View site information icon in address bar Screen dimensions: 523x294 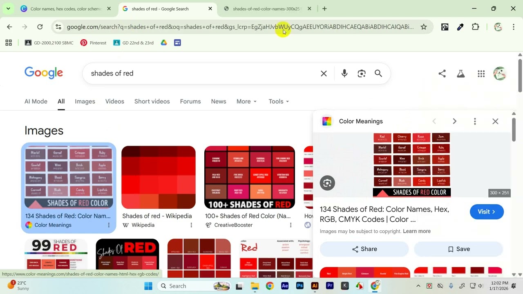[58, 27]
